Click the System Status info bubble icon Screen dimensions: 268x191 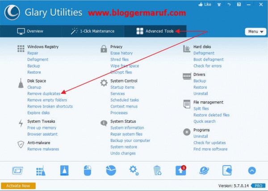click(104, 123)
